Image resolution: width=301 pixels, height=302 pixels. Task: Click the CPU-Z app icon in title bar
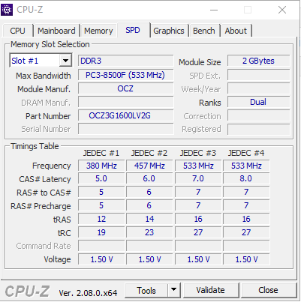pyautogui.click(x=7, y=10)
